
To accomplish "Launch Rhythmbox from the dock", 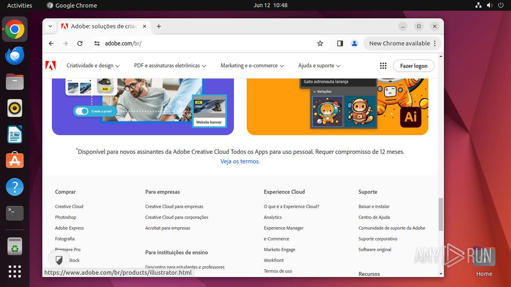I will 15,108.
